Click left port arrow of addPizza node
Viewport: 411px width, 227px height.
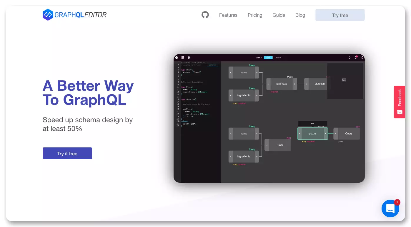pyautogui.click(x=268, y=84)
